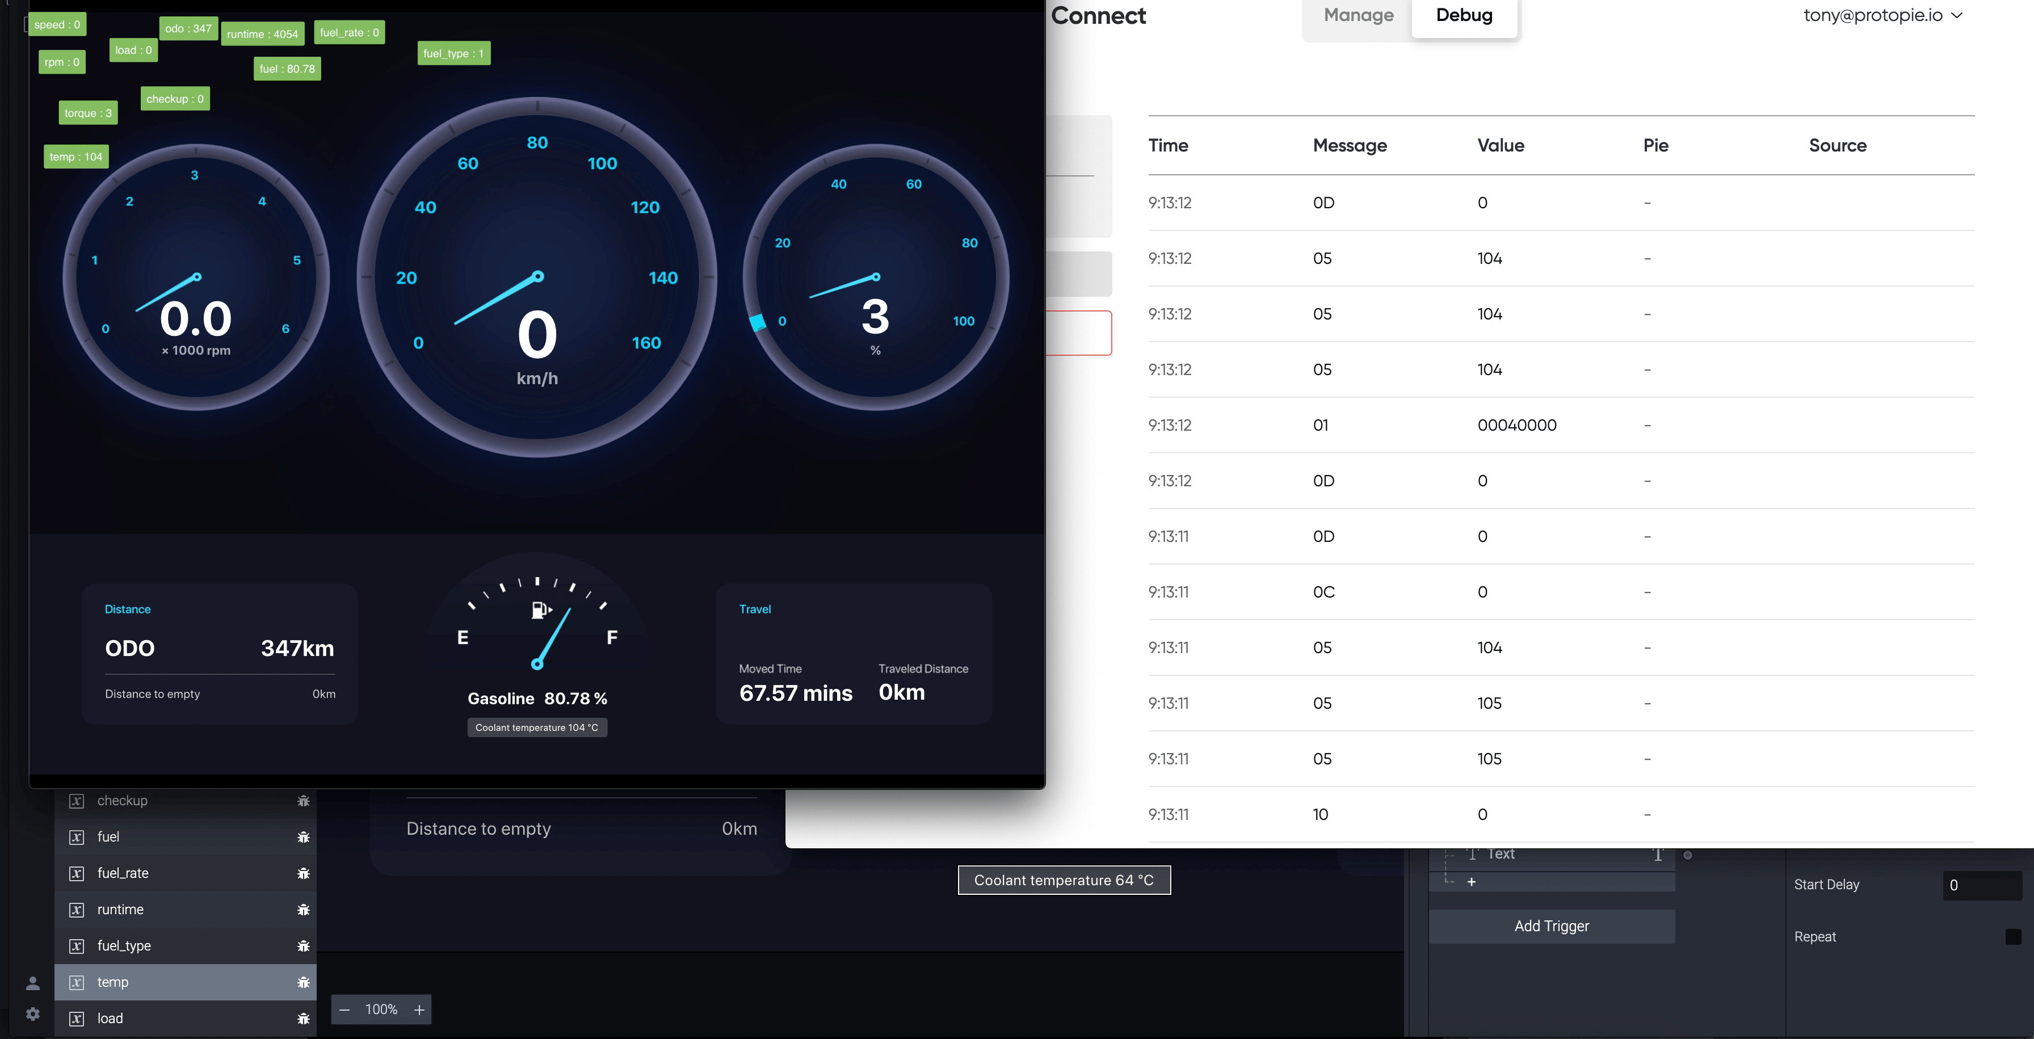Click the bug icon next to runtime

[x=303, y=910]
